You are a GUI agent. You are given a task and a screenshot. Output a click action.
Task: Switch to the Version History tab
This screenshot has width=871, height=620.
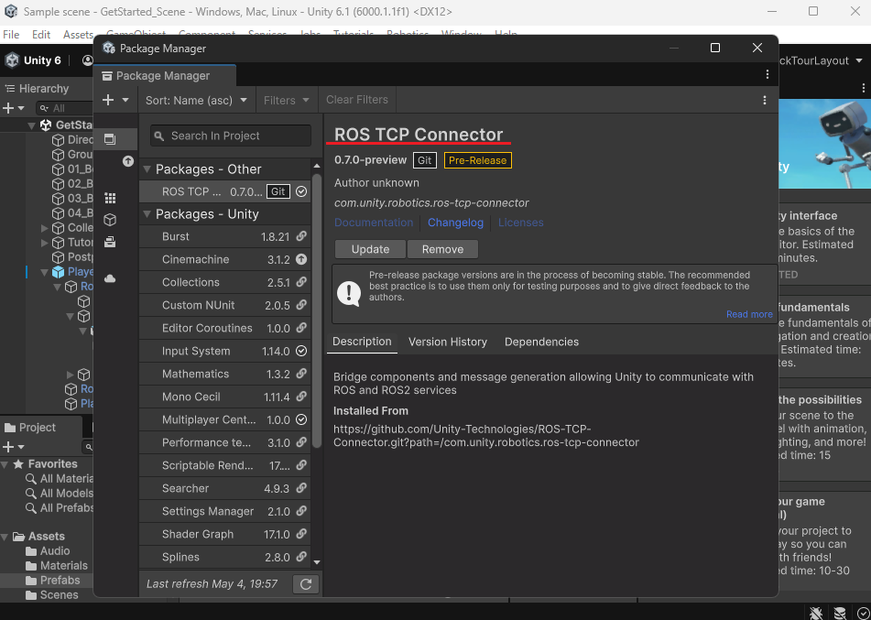tap(447, 342)
